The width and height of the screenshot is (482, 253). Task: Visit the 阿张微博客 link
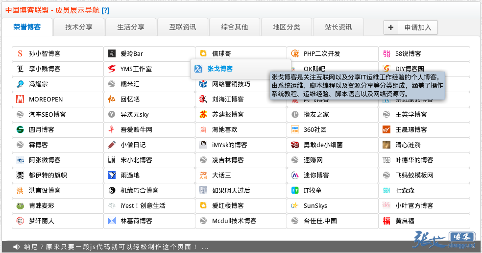click(x=45, y=160)
